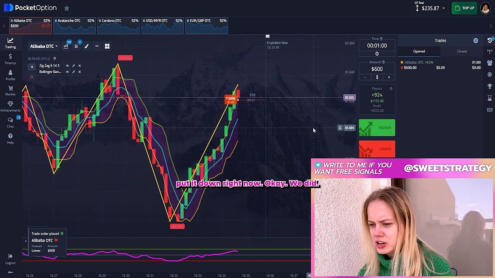Open the multi-chart grid layout

(x=107, y=46)
